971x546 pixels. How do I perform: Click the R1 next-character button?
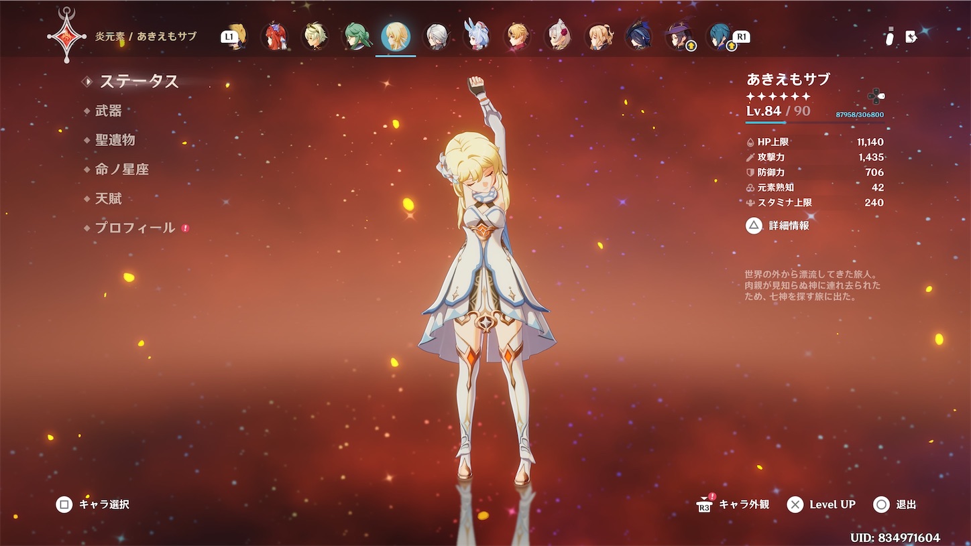[741, 36]
